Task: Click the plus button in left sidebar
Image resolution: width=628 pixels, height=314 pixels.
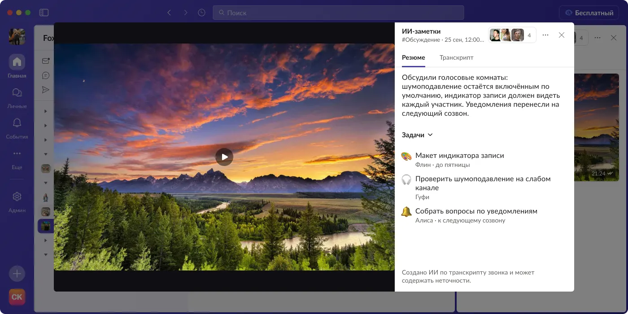Action: (17, 273)
